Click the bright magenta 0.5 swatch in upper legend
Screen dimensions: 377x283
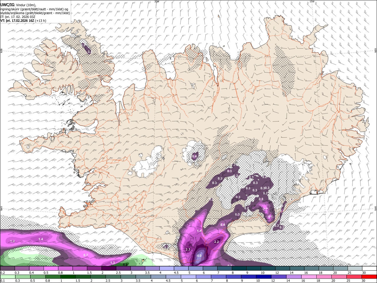point(50,268)
